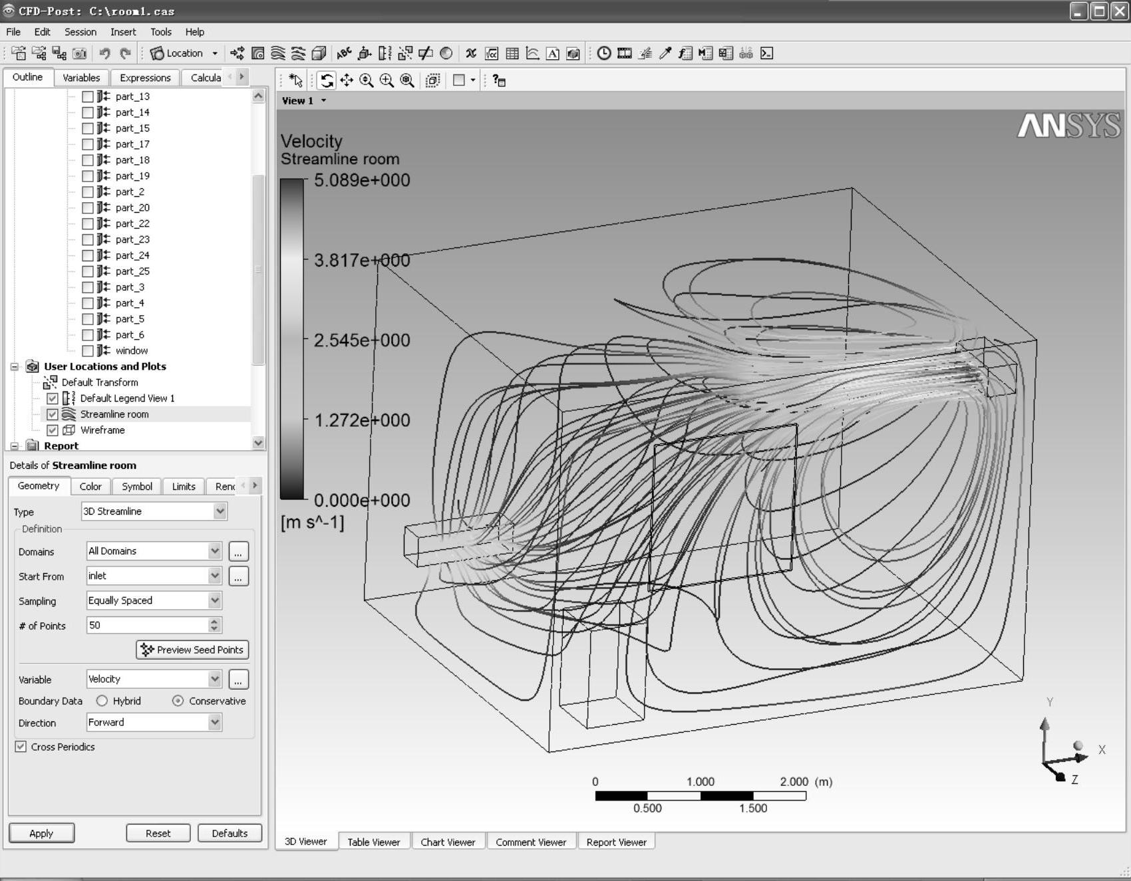
Task: Click the Save Picture camera icon
Action: click(80, 53)
